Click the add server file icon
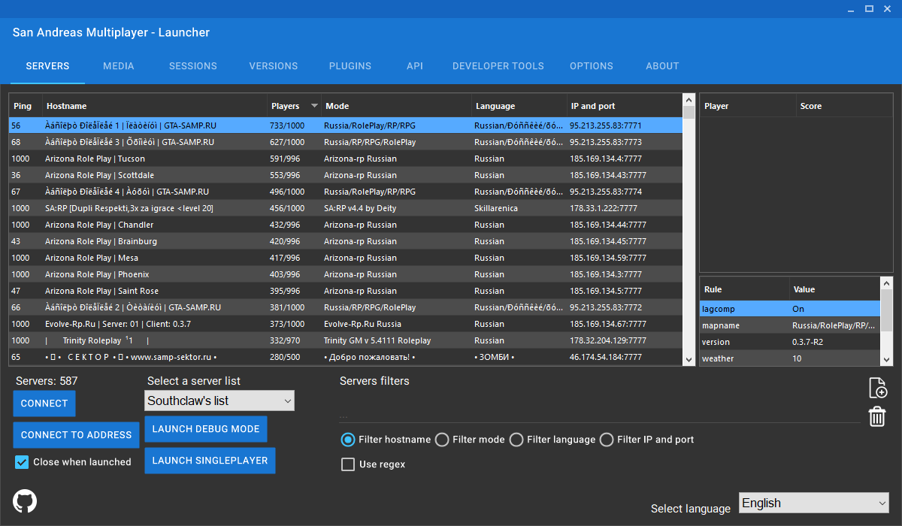This screenshot has height=526, width=902. point(877,388)
